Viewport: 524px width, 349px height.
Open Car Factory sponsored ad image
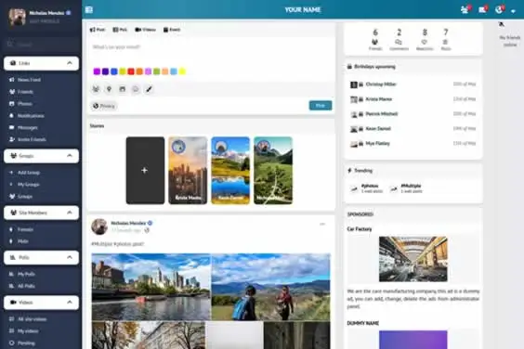click(413, 259)
